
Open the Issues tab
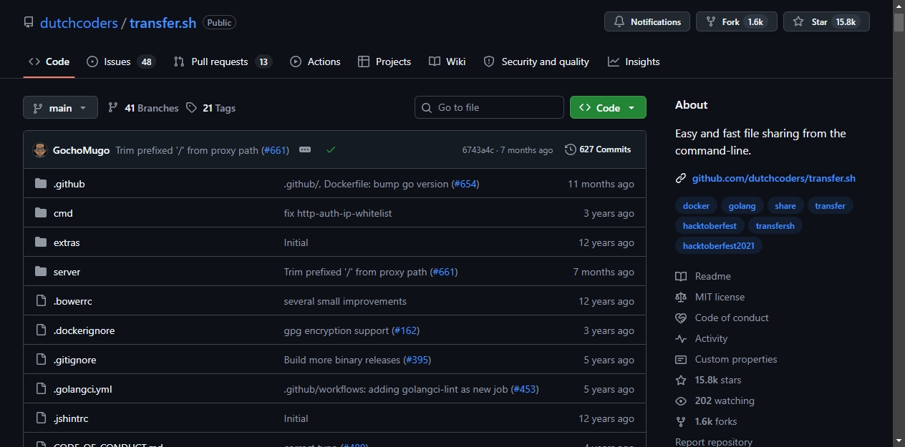120,62
